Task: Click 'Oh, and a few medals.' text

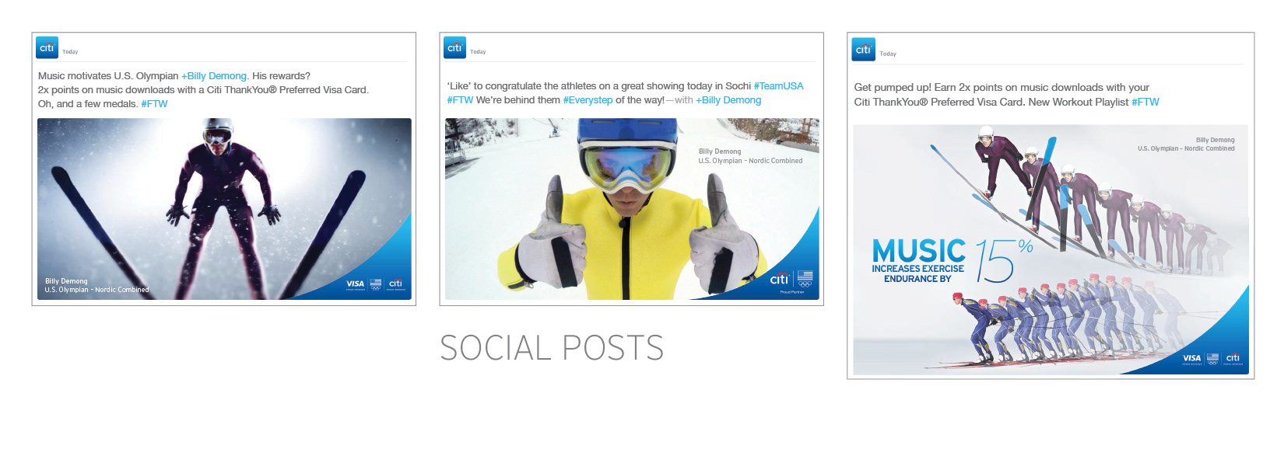Action: (x=88, y=104)
